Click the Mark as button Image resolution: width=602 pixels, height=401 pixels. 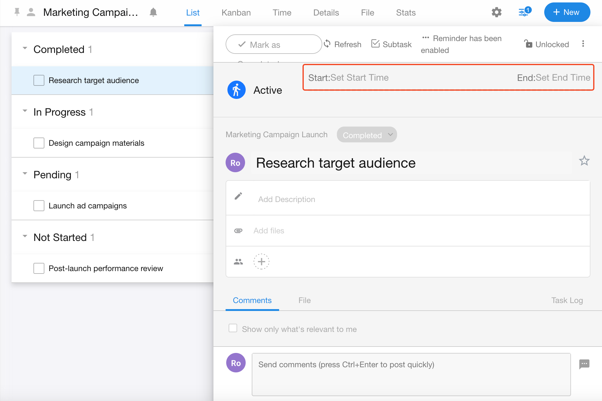pyautogui.click(x=273, y=44)
